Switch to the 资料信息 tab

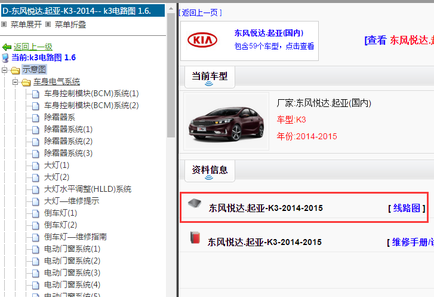pyautogui.click(x=210, y=171)
